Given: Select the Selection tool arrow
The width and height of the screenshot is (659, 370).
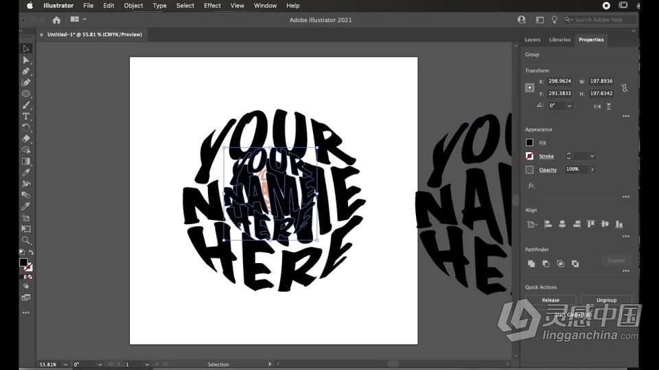Looking at the screenshot, I should [26, 49].
